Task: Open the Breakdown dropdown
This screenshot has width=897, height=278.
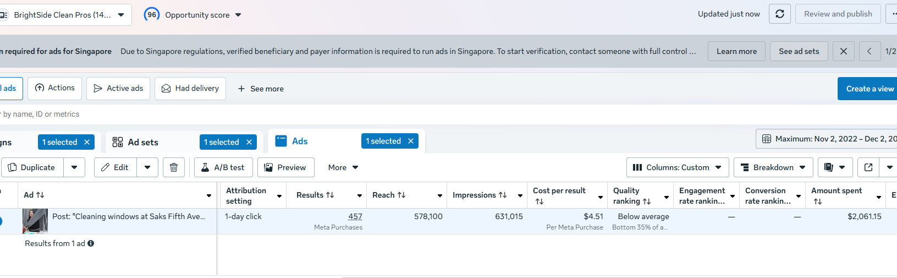Action: tap(773, 167)
